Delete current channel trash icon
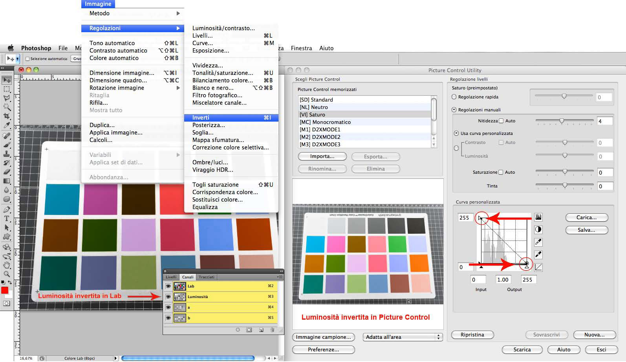Image resolution: width=626 pixels, height=362 pixels. 272,330
